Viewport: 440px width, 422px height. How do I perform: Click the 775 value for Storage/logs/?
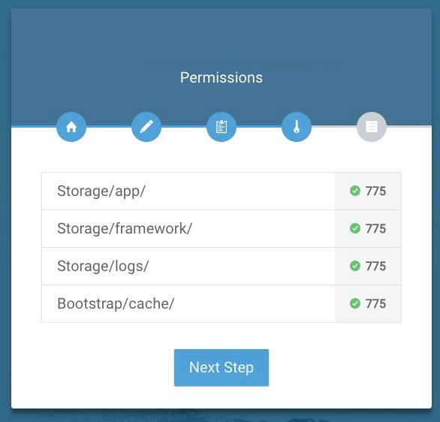pos(375,266)
